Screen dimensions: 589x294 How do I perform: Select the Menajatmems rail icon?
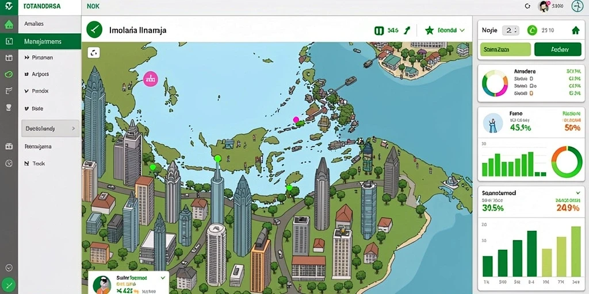coord(9,41)
